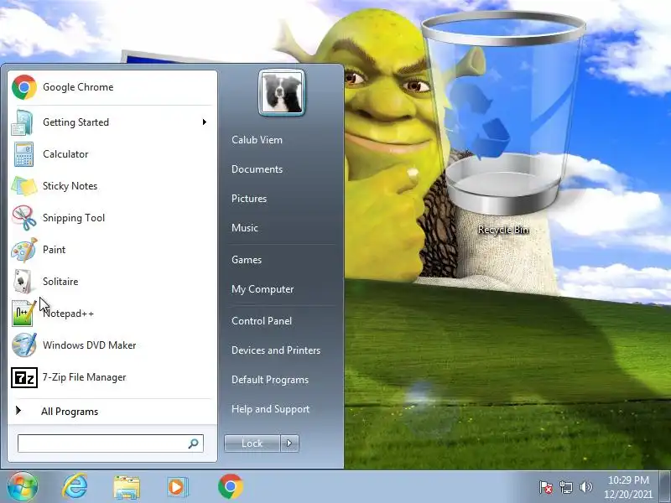671x503 pixels.
Task: Open My Computer
Action: tap(263, 289)
